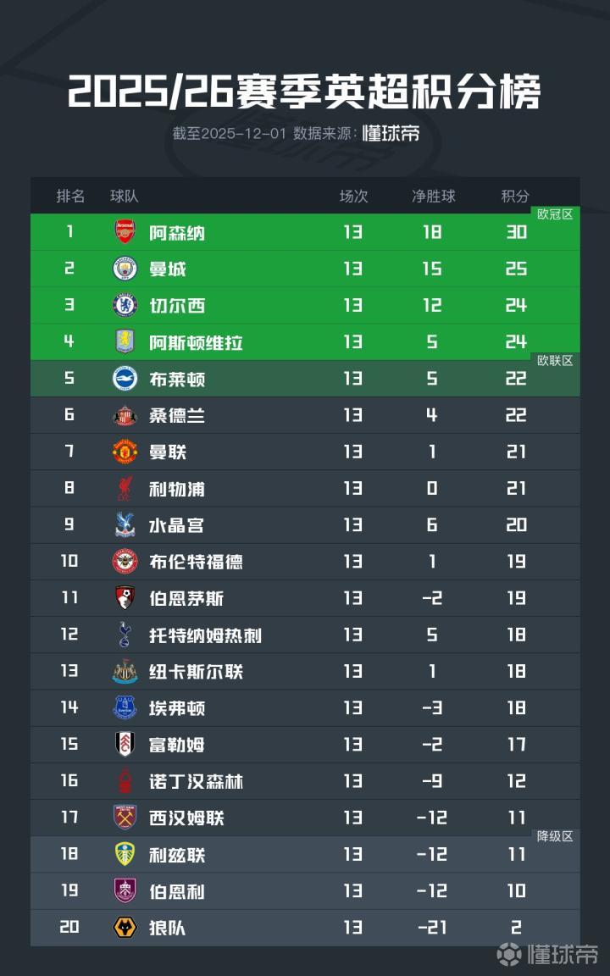The height and width of the screenshot is (976, 610).
Task: Select the 场次 column header
Action: [x=353, y=196]
